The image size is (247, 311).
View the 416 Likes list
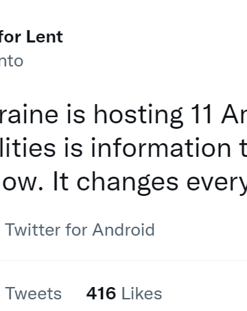[x=124, y=293]
